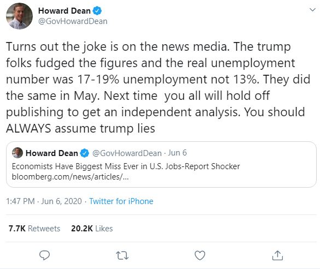Open Howard Dean's profile picture
Image resolution: width=320 pixels, height=269 pixels.
[19, 16]
